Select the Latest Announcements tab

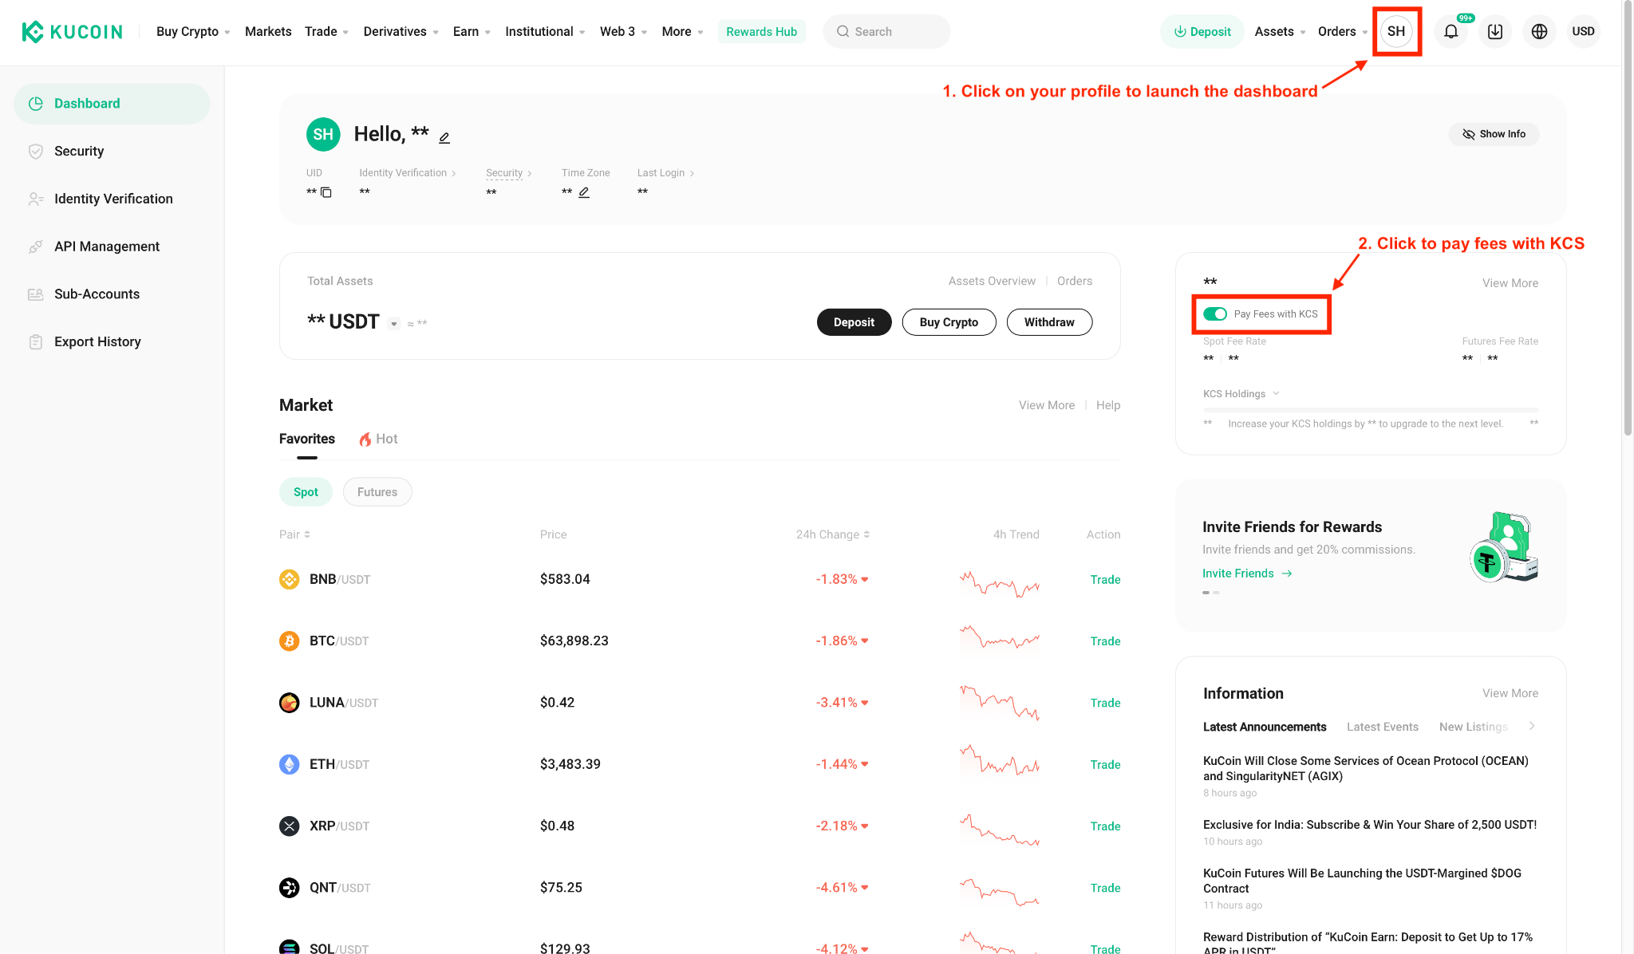point(1265,727)
